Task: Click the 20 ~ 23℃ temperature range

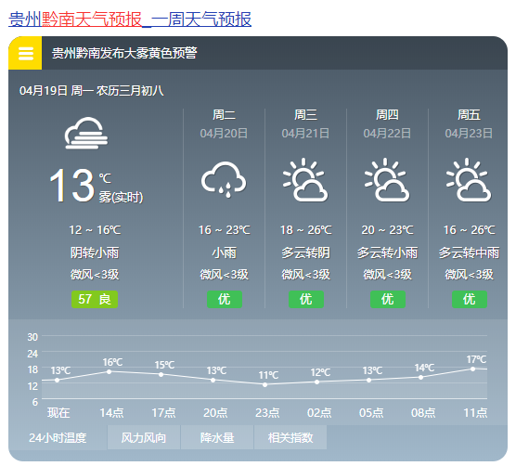Action: [x=387, y=229]
